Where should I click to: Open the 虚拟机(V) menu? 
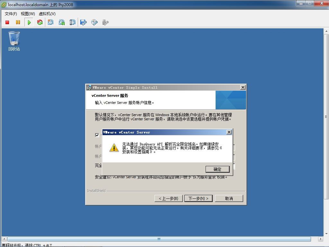pyautogui.click(x=47, y=14)
